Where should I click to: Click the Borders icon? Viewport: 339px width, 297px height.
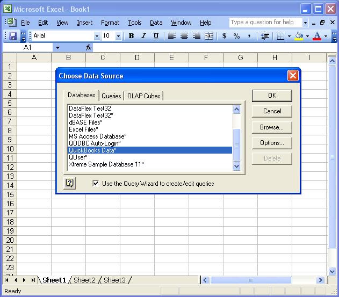coord(280,36)
